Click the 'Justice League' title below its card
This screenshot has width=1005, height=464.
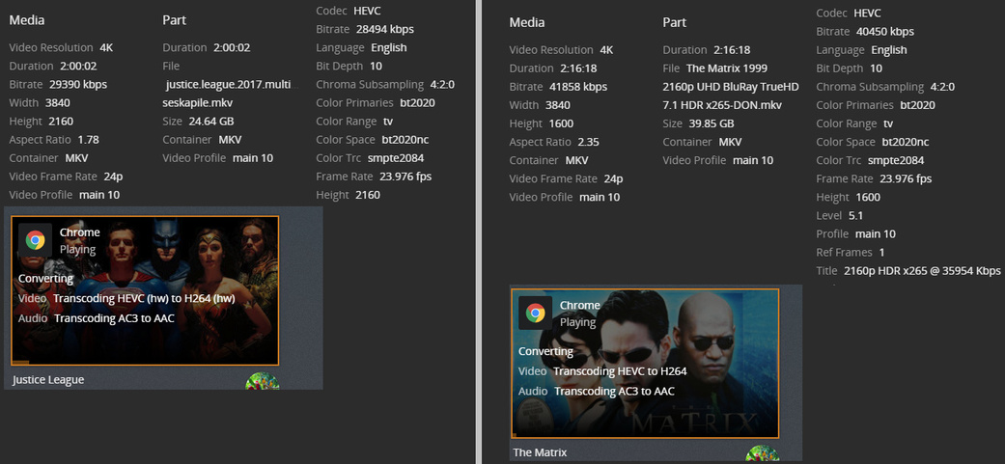(48, 379)
